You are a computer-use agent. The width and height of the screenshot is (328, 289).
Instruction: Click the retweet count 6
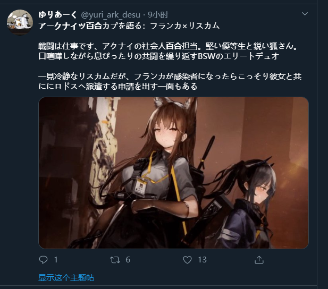[128, 260]
